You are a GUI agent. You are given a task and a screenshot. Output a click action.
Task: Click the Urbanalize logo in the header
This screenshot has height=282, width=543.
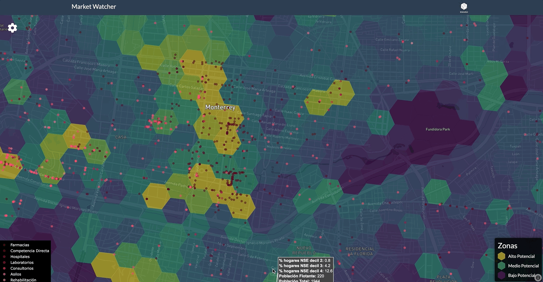464,8
